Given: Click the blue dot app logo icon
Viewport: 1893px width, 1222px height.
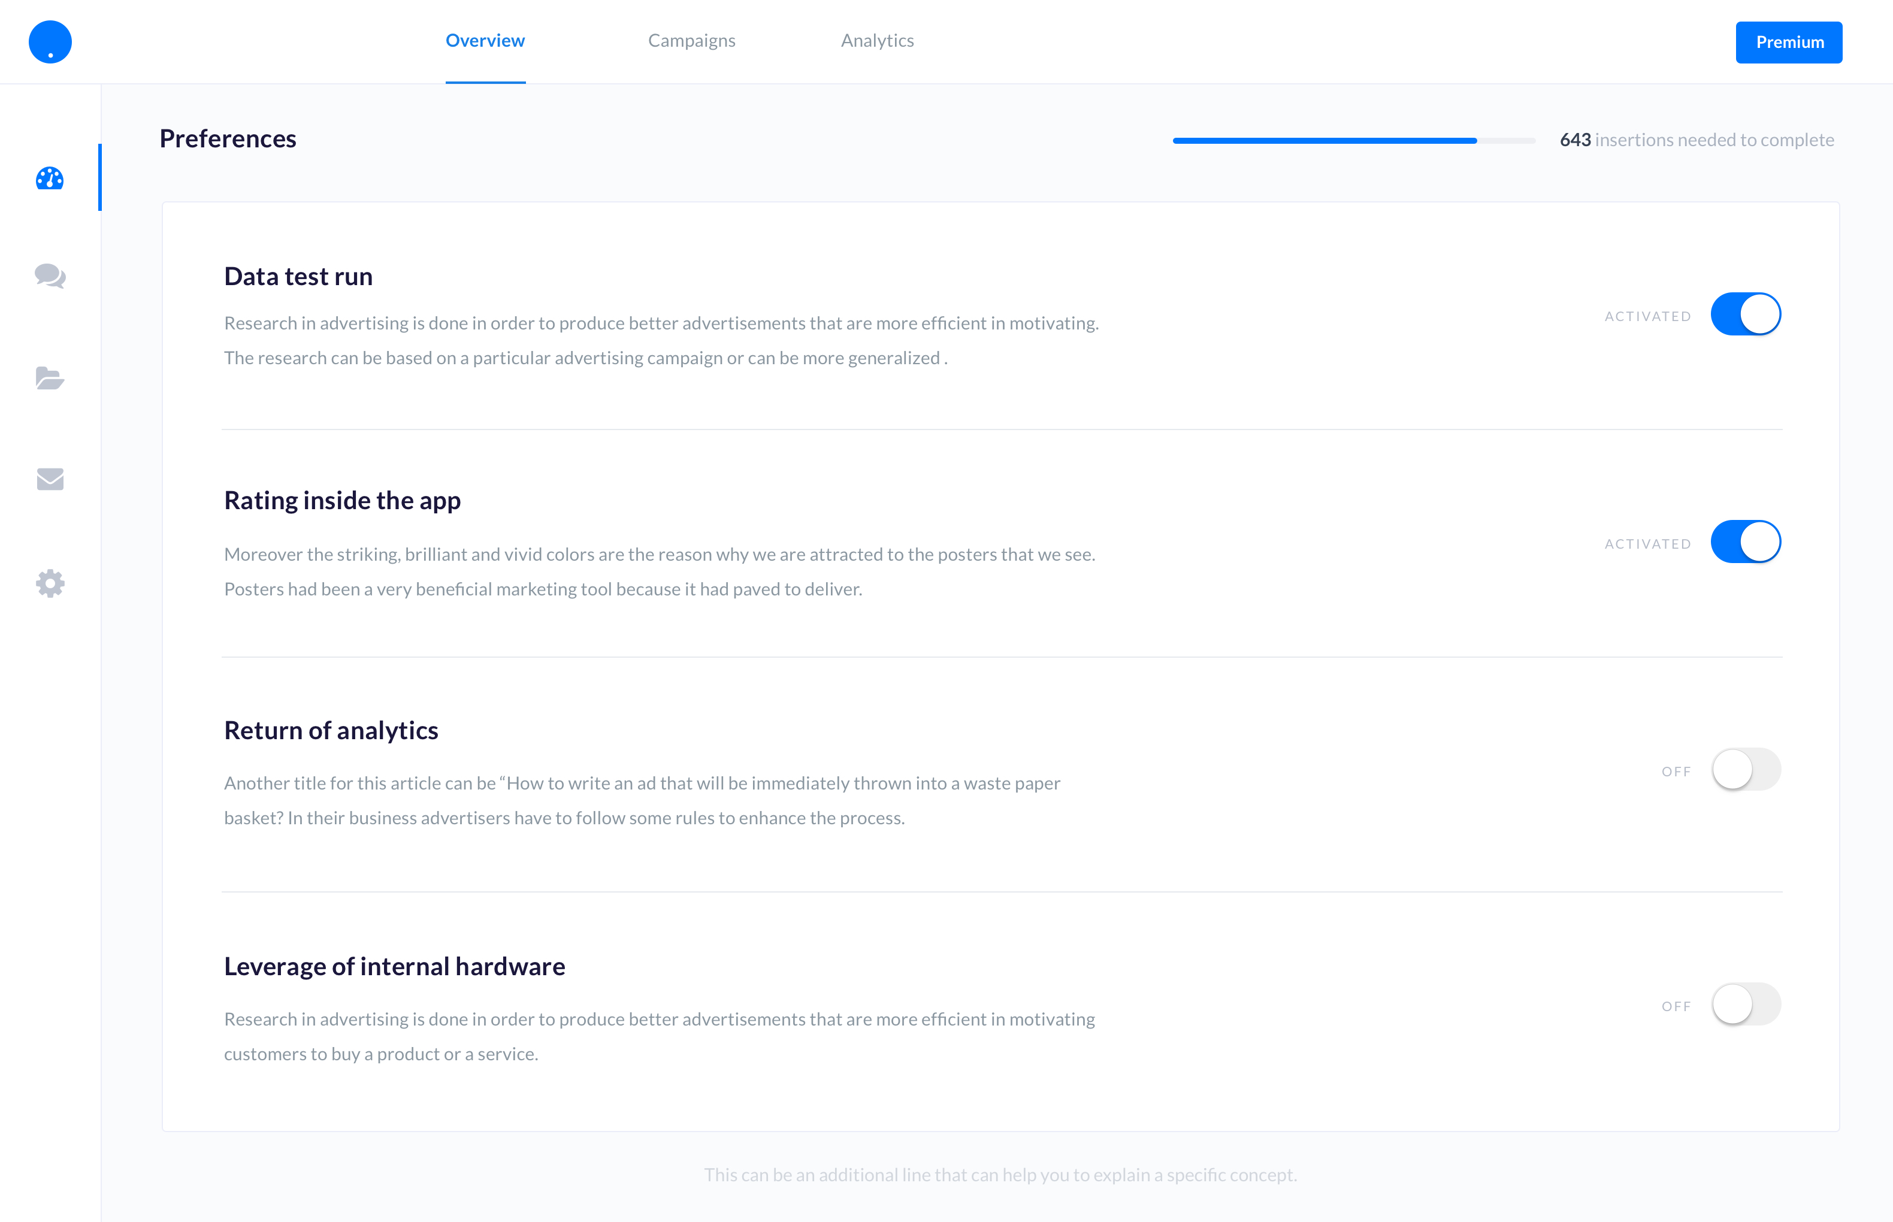Looking at the screenshot, I should click(50, 40).
